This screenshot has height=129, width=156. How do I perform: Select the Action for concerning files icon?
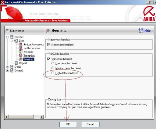[20, 44]
